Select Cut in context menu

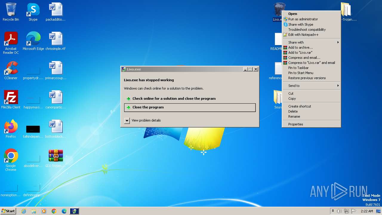point(311,93)
